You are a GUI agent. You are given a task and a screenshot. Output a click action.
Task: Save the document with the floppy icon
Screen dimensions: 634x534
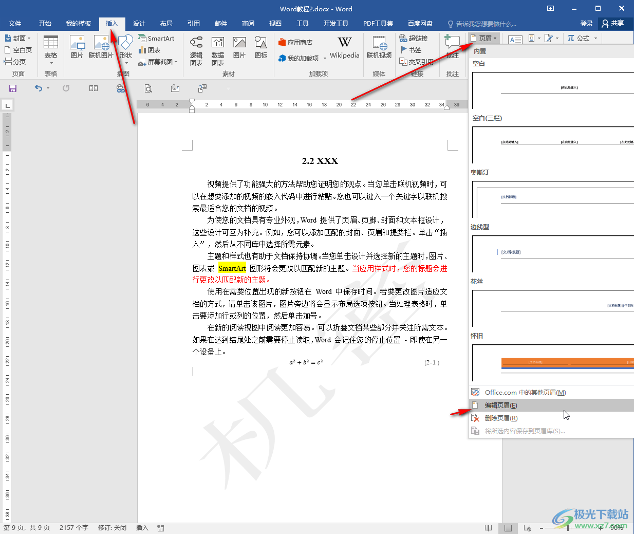coord(13,88)
